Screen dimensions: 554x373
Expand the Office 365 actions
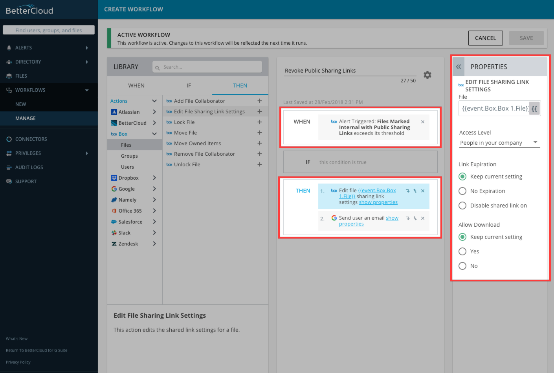(x=154, y=211)
